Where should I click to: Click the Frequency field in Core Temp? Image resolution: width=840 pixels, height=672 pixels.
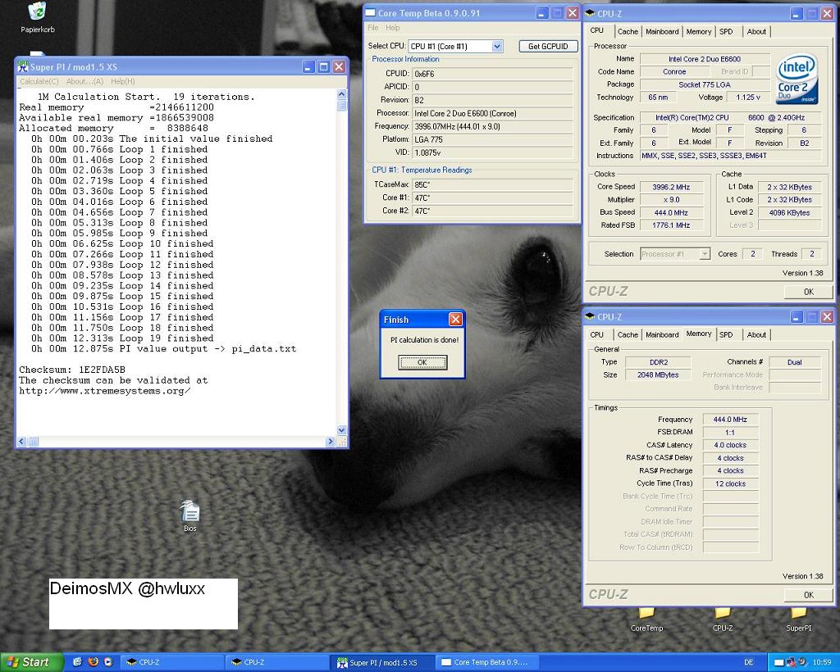click(492, 126)
